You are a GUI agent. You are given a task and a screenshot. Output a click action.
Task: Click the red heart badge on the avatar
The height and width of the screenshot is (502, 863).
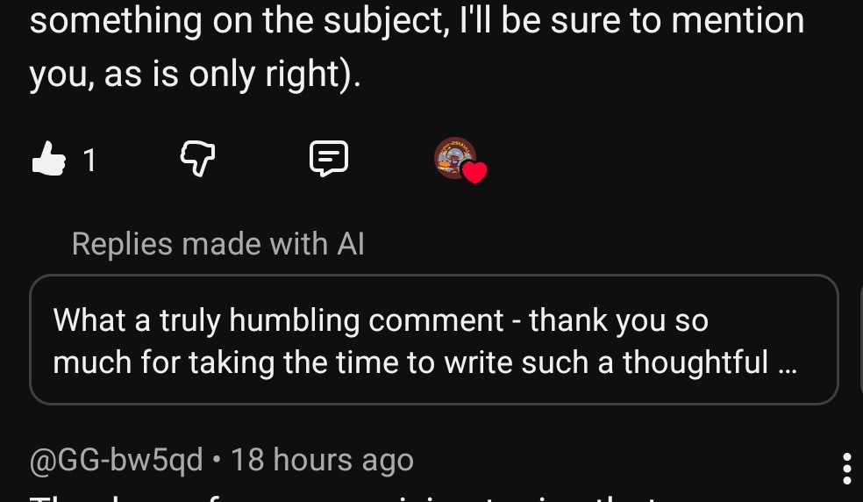474,173
